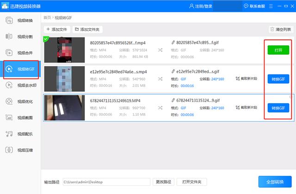Open the 视频转换 sidebar section
The height and width of the screenshot is (194, 296).
click(x=20, y=20)
